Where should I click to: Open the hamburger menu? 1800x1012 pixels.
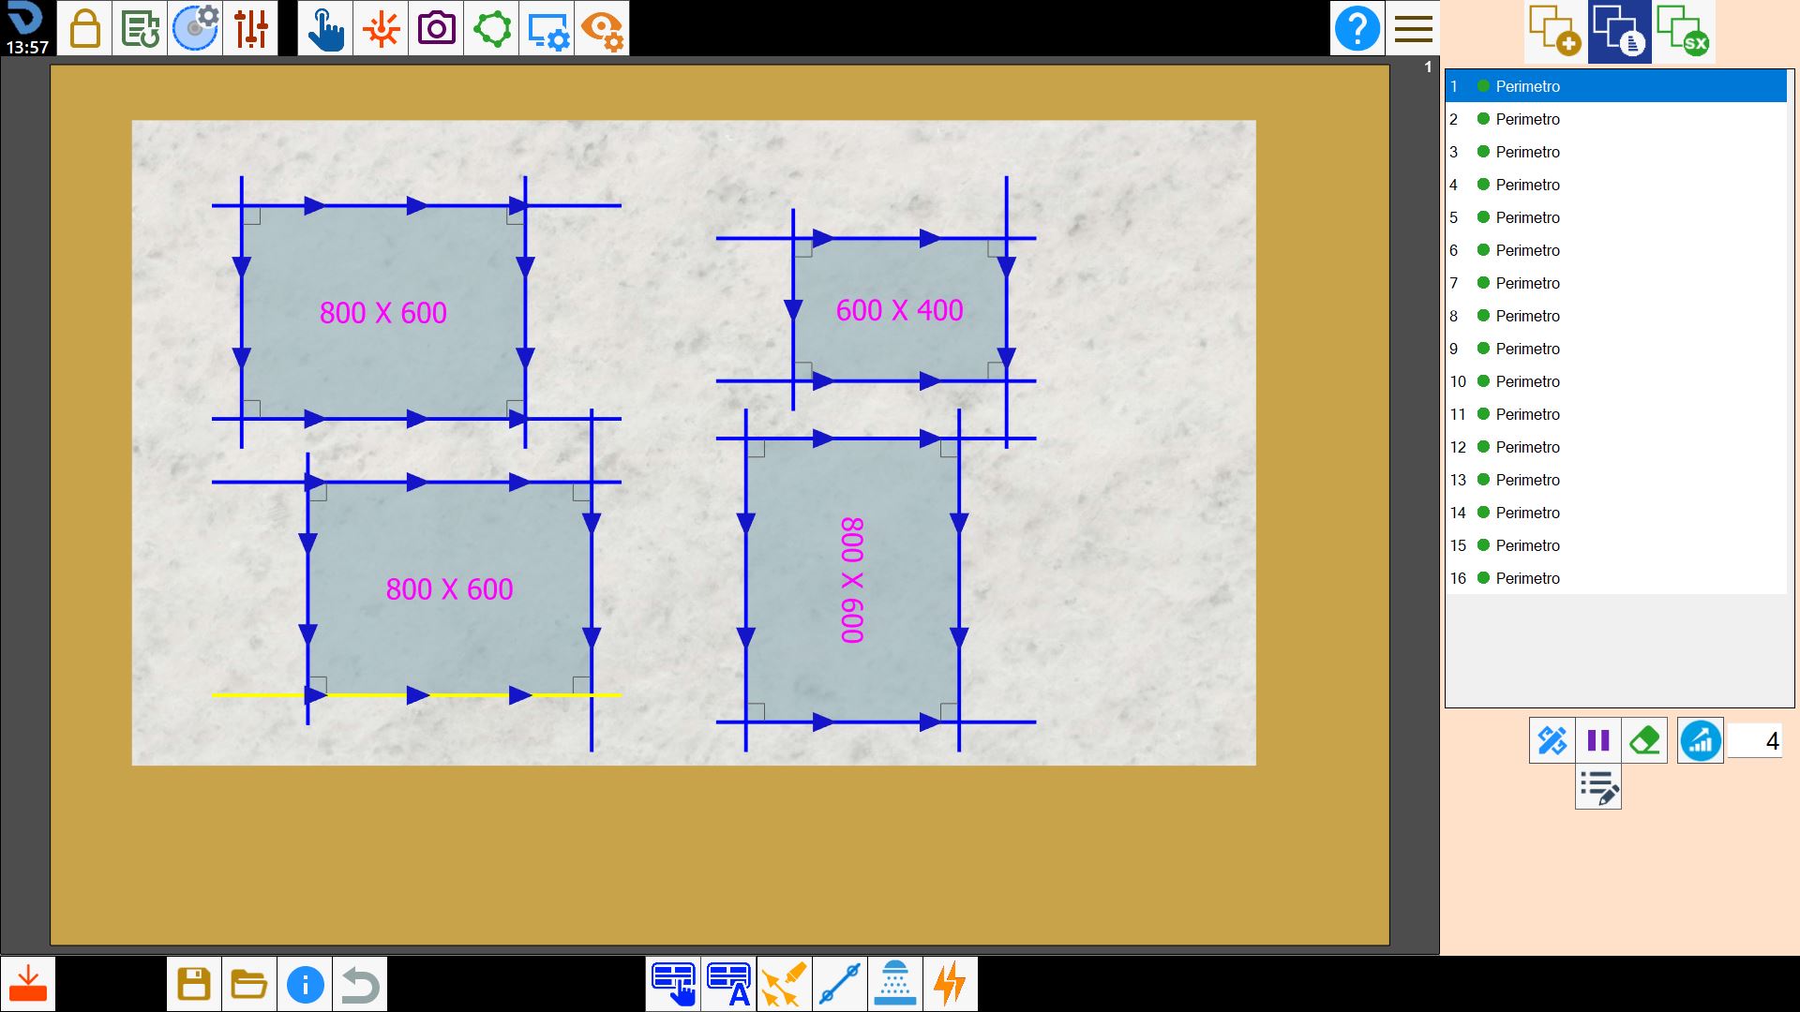tap(1413, 28)
